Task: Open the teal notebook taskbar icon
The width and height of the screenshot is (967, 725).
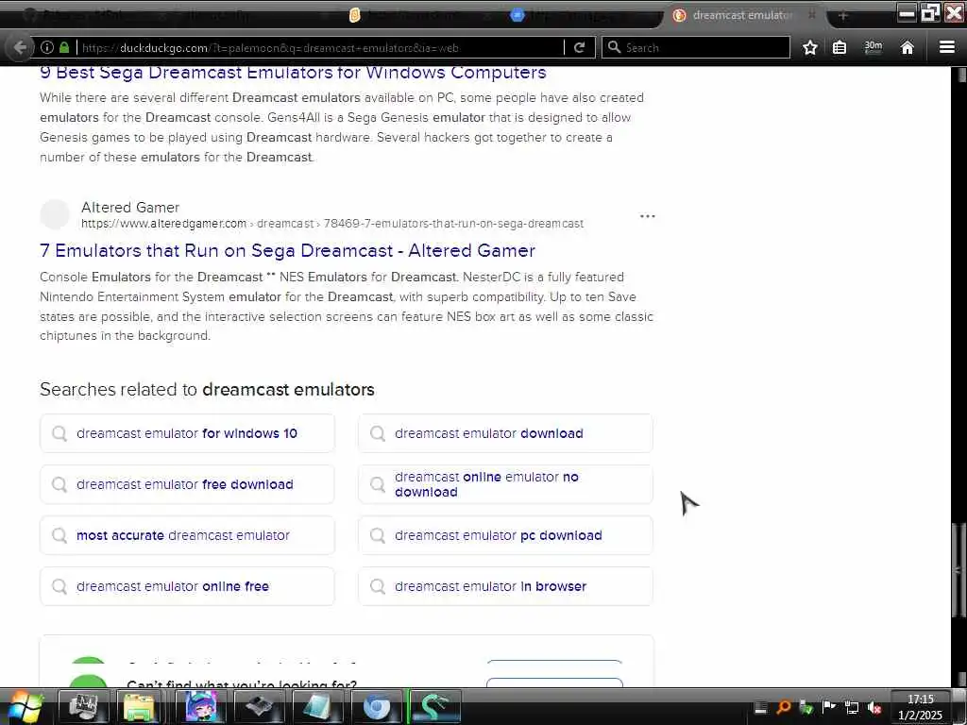Action: [317, 706]
